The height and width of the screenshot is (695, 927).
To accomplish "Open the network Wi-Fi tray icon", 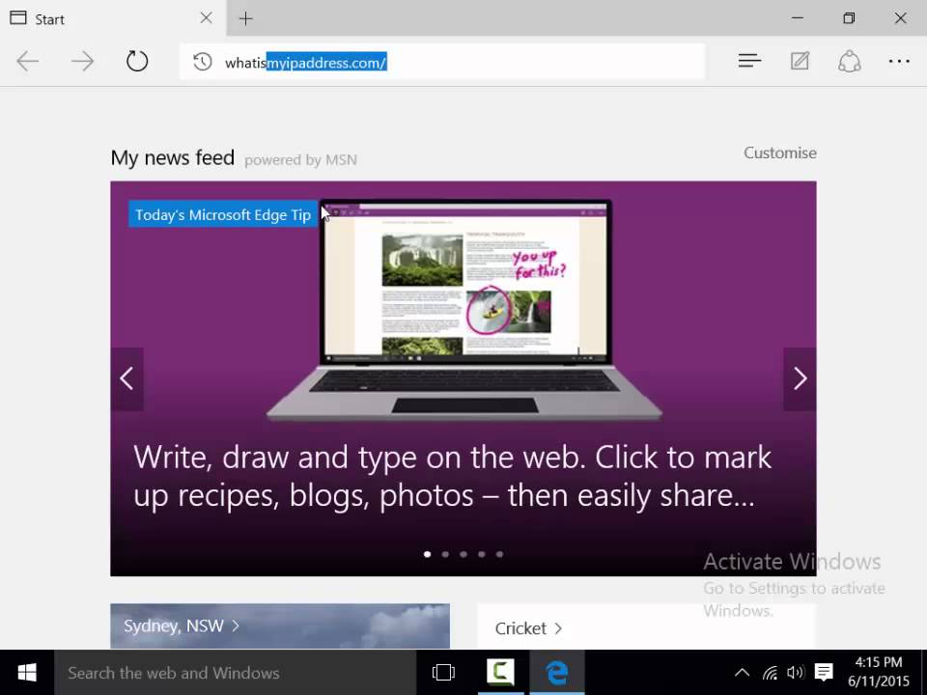I will tap(770, 673).
